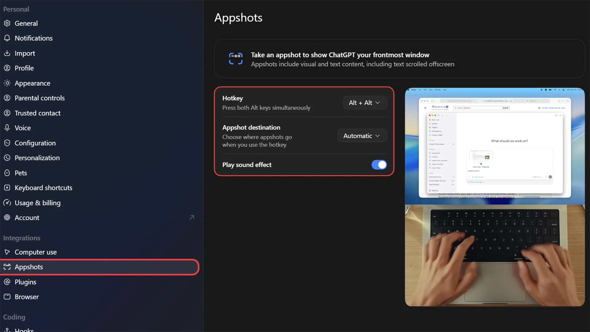Click the 'Coding' section header
This screenshot has width=590, height=332.
click(x=14, y=317)
